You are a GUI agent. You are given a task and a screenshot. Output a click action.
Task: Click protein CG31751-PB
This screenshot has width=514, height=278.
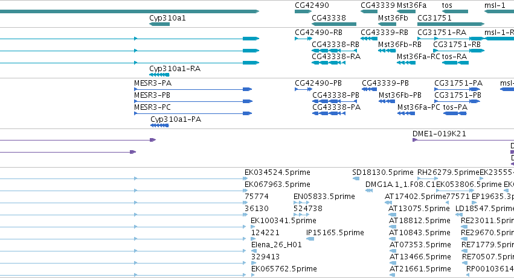click(x=458, y=95)
